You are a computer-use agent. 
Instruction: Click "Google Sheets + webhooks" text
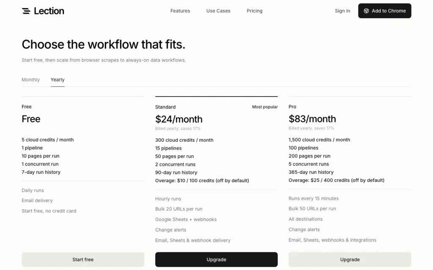click(x=186, y=219)
